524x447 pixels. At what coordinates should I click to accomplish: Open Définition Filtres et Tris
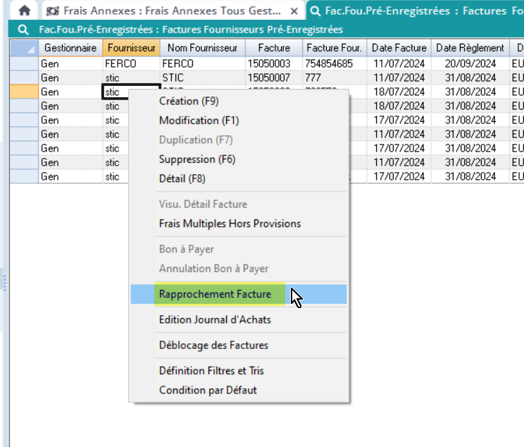tap(211, 370)
